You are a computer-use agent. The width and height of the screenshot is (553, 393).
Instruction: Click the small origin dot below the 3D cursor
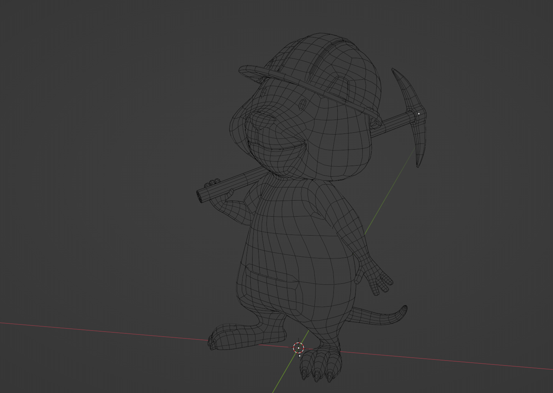tap(299, 356)
